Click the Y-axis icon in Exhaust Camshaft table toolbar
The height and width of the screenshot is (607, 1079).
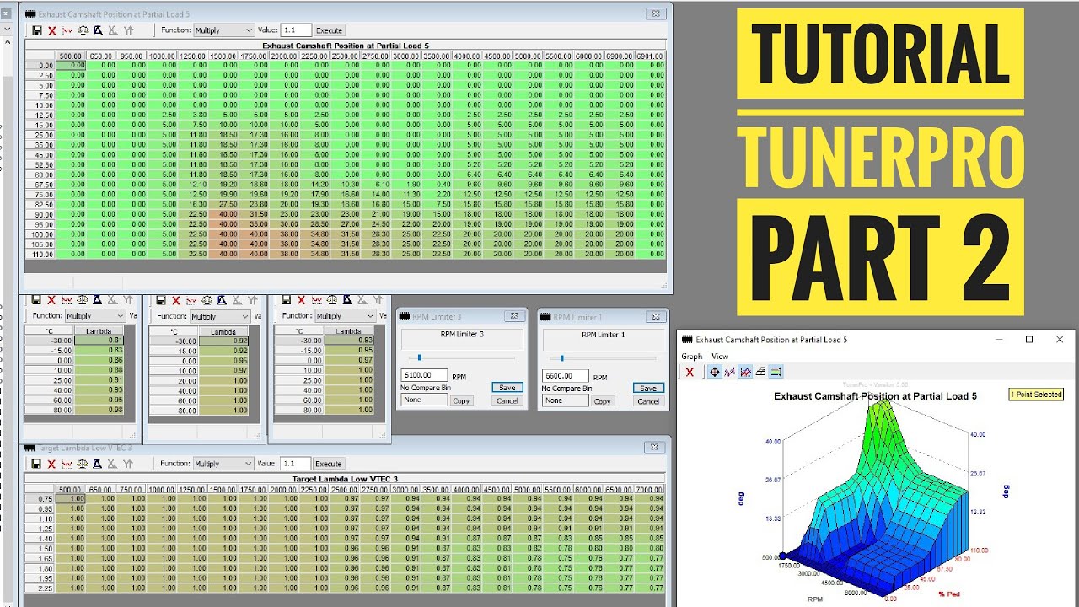128,30
